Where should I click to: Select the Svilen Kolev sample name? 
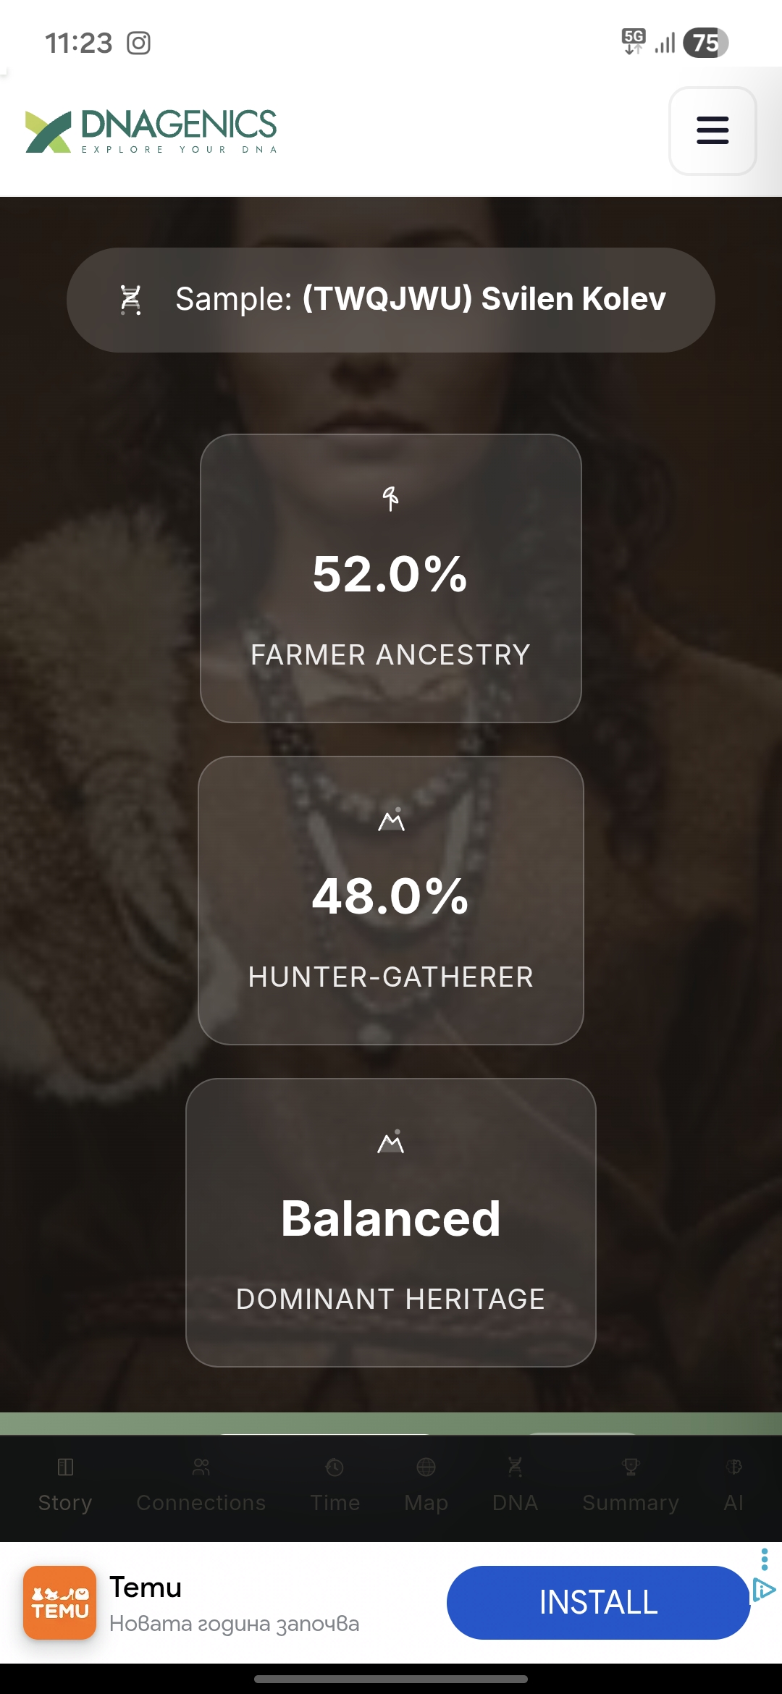coord(484,299)
